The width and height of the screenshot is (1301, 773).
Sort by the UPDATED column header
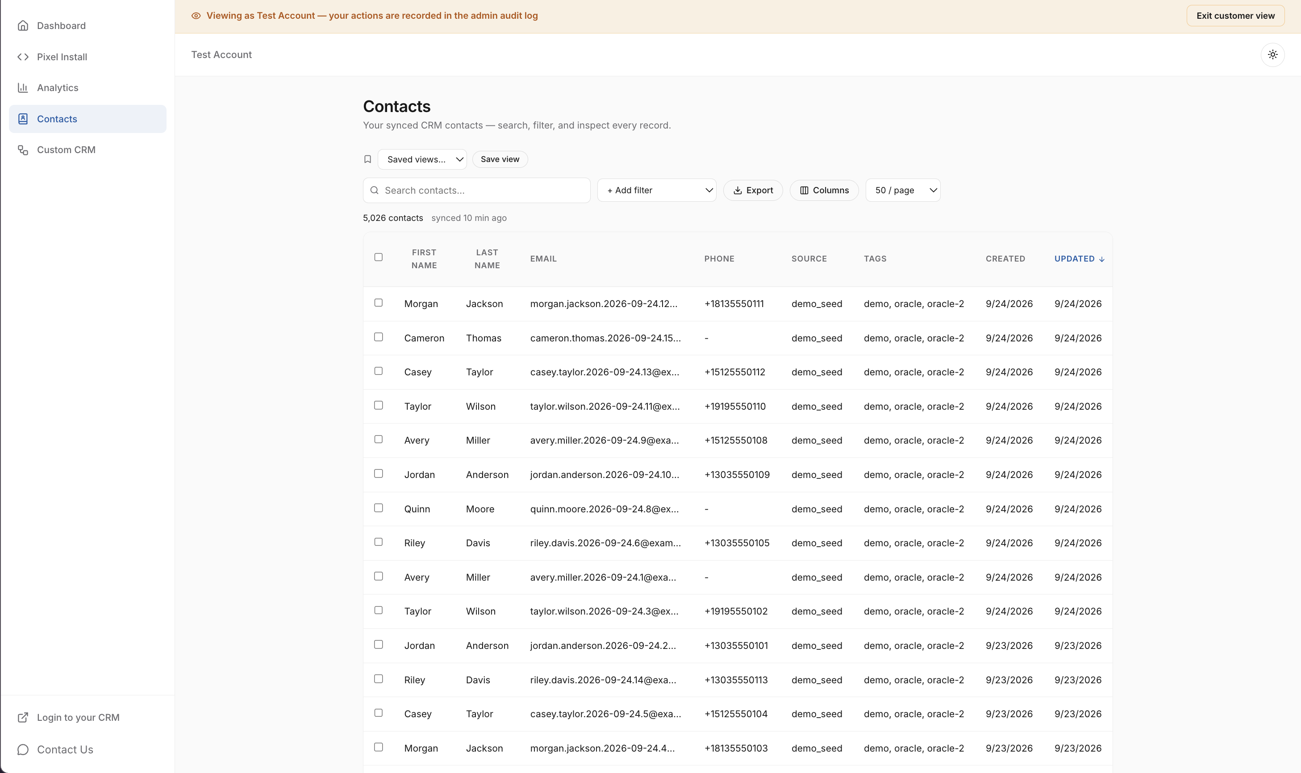tap(1079, 259)
